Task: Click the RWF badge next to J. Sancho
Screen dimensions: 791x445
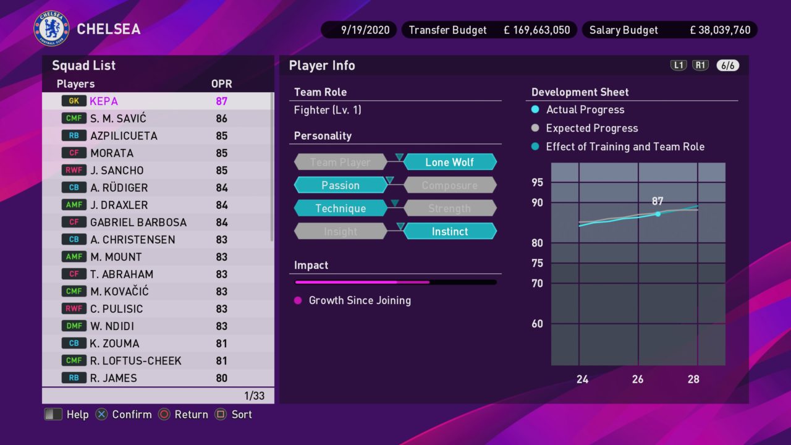Action: pos(74,170)
